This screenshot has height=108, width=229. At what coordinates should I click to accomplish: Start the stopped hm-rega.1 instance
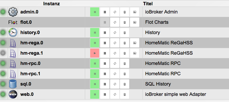click(95, 53)
